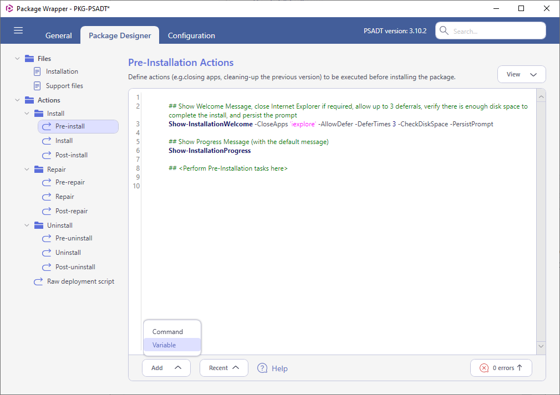
Task: Select Pre-uninstall text in the tree
Action: (74, 238)
